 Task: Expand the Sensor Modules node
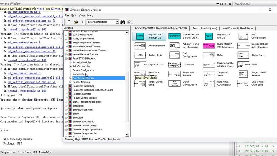[70, 82]
